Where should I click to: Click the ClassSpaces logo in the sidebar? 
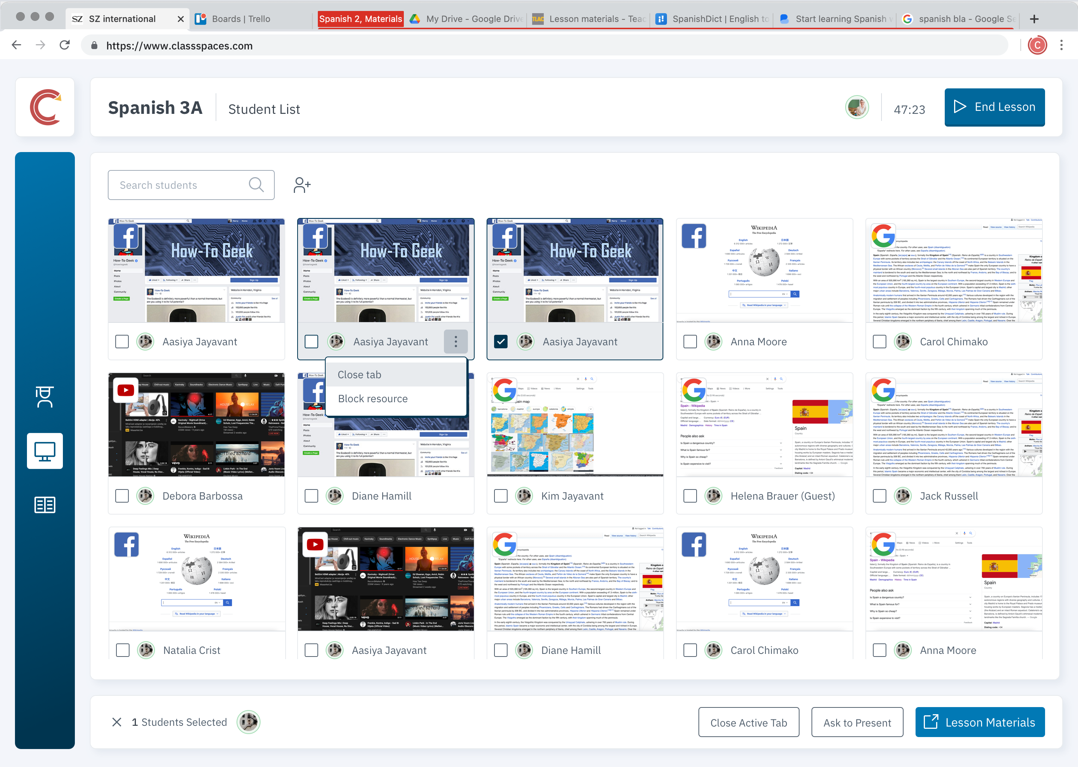click(45, 107)
